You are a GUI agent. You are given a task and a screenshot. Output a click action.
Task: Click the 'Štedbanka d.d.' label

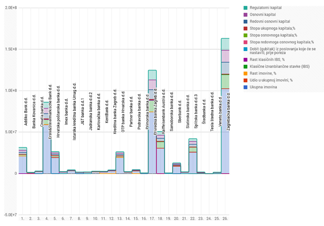click(x=204, y=112)
